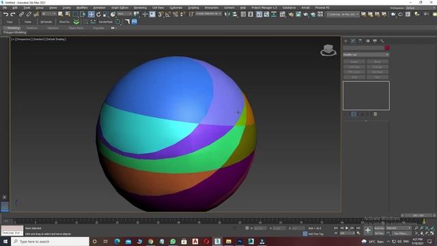437x246 pixels.
Task: Click the Add Time Tag label
Action: (315, 234)
